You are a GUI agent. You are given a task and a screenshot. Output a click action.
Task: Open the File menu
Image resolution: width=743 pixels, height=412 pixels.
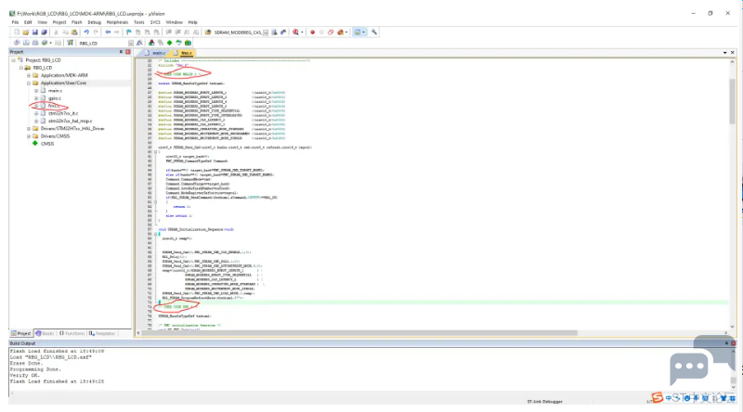click(x=15, y=22)
